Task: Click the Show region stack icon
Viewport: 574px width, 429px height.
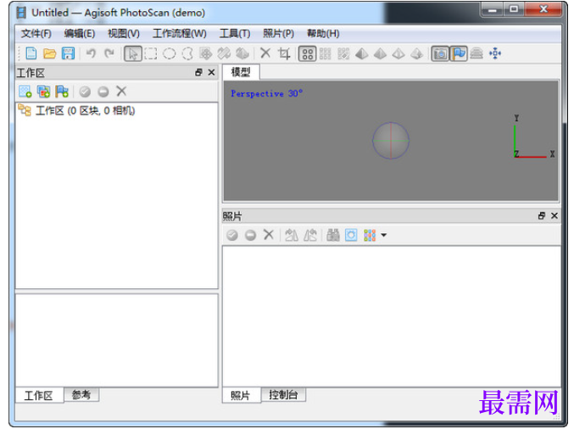Action: tap(476, 53)
